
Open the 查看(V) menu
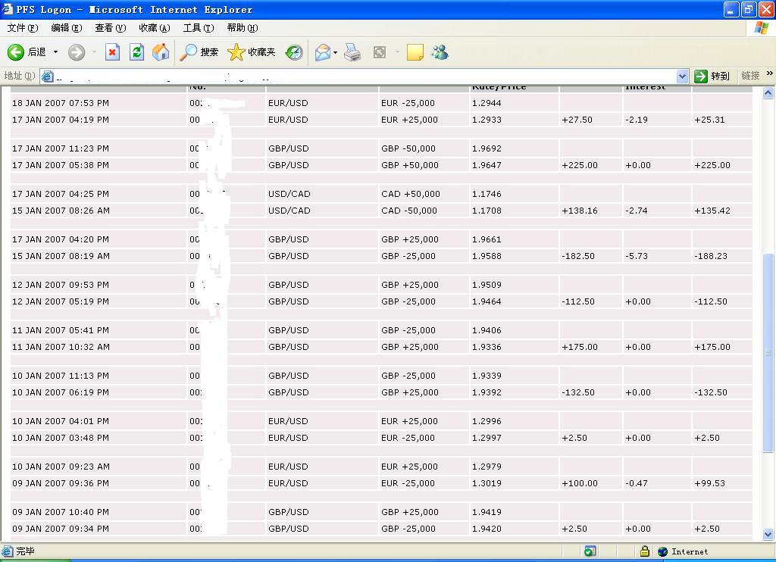pos(110,28)
